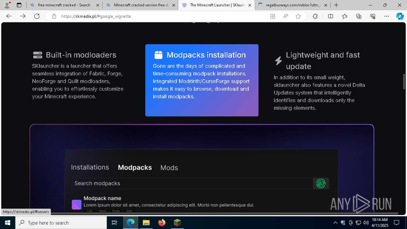The image size is (407, 229).
Task: Toggle Split screen view
Action: [330, 16]
